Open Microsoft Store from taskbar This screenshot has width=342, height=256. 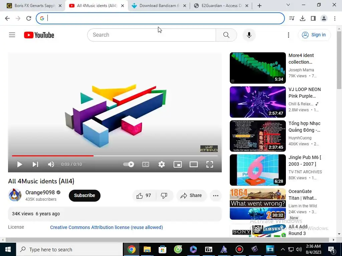pyautogui.click(x=162, y=249)
